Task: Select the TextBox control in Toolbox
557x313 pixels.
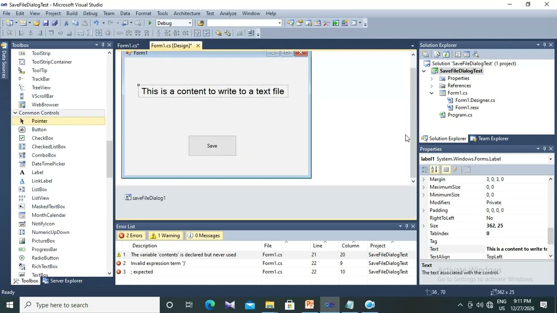Action: coord(40,275)
